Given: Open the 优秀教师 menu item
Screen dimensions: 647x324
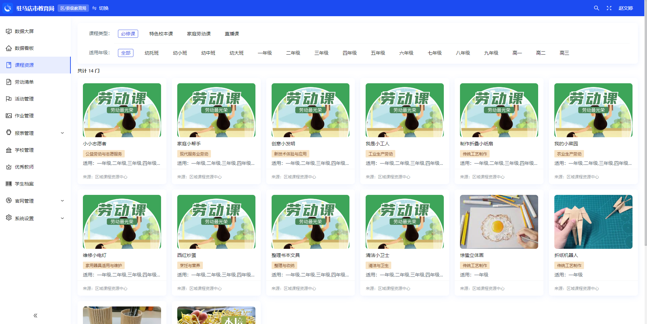Looking at the screenshot, I should pos(24,167).
